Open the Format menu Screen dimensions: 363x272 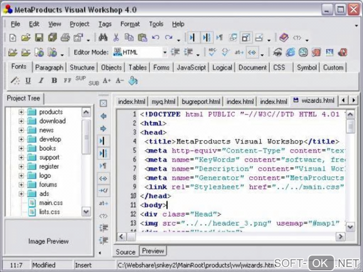point(130,24)
